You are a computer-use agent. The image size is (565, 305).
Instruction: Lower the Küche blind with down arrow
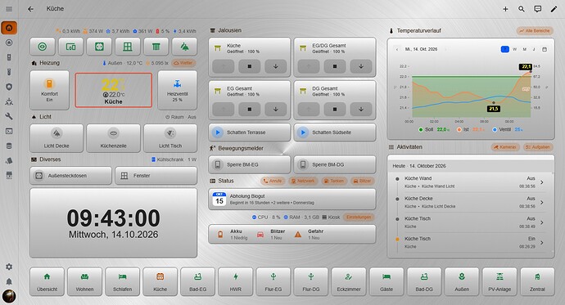tap(276, 66)
